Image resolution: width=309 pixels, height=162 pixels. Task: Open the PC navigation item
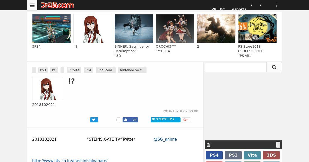(222, 9)
